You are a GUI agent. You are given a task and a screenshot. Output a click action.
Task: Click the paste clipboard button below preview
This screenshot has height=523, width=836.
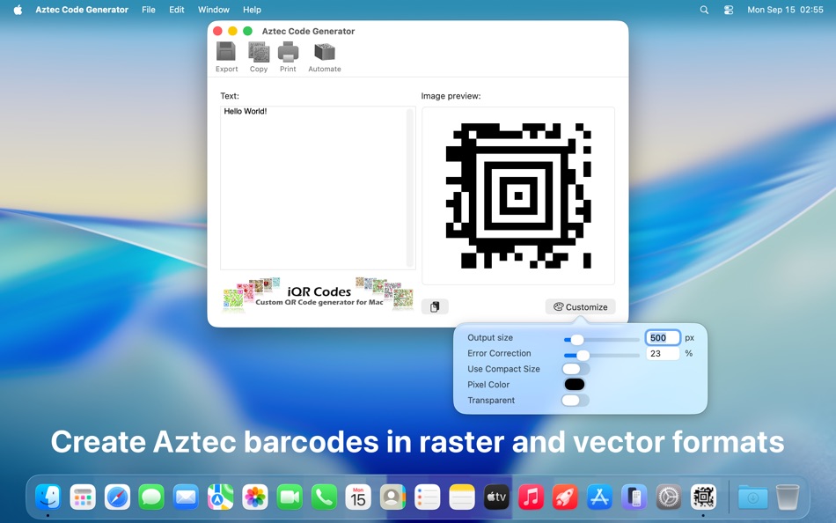[x=435, y=307]
